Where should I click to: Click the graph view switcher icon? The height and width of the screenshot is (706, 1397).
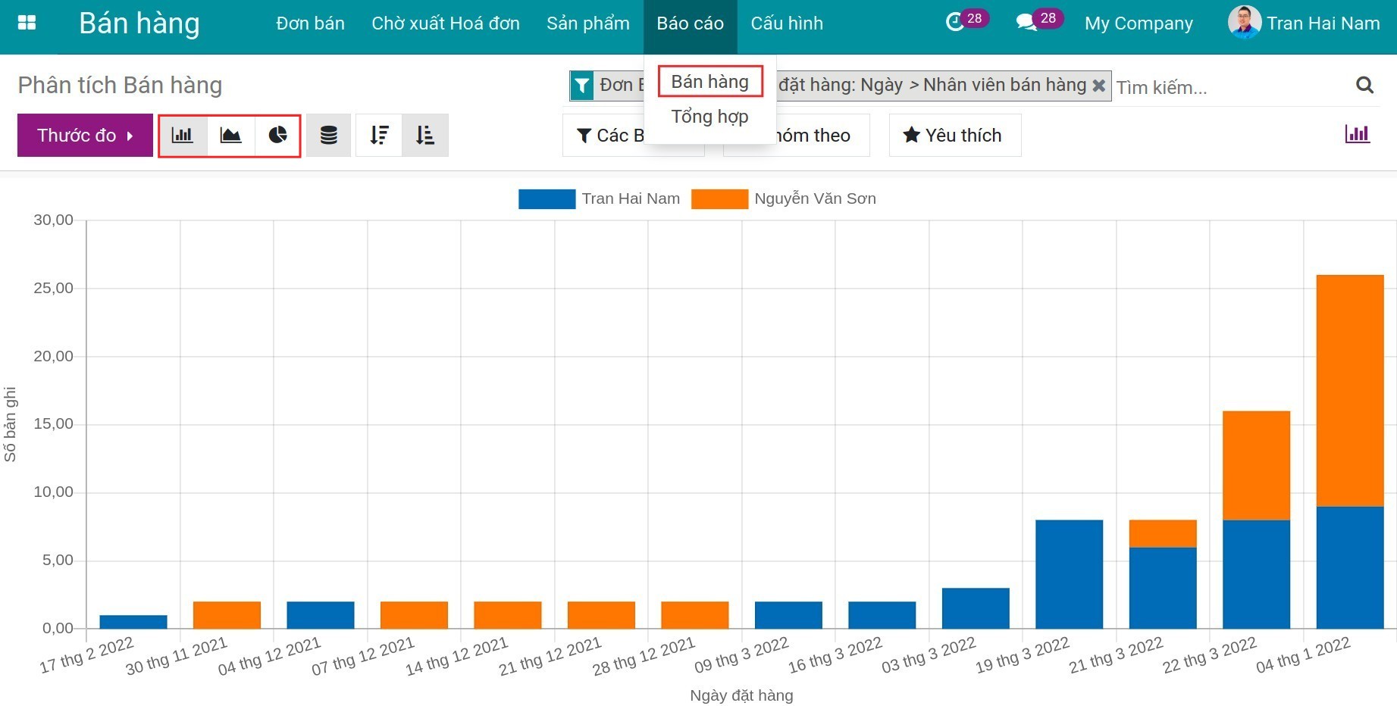coord(1357,134)
